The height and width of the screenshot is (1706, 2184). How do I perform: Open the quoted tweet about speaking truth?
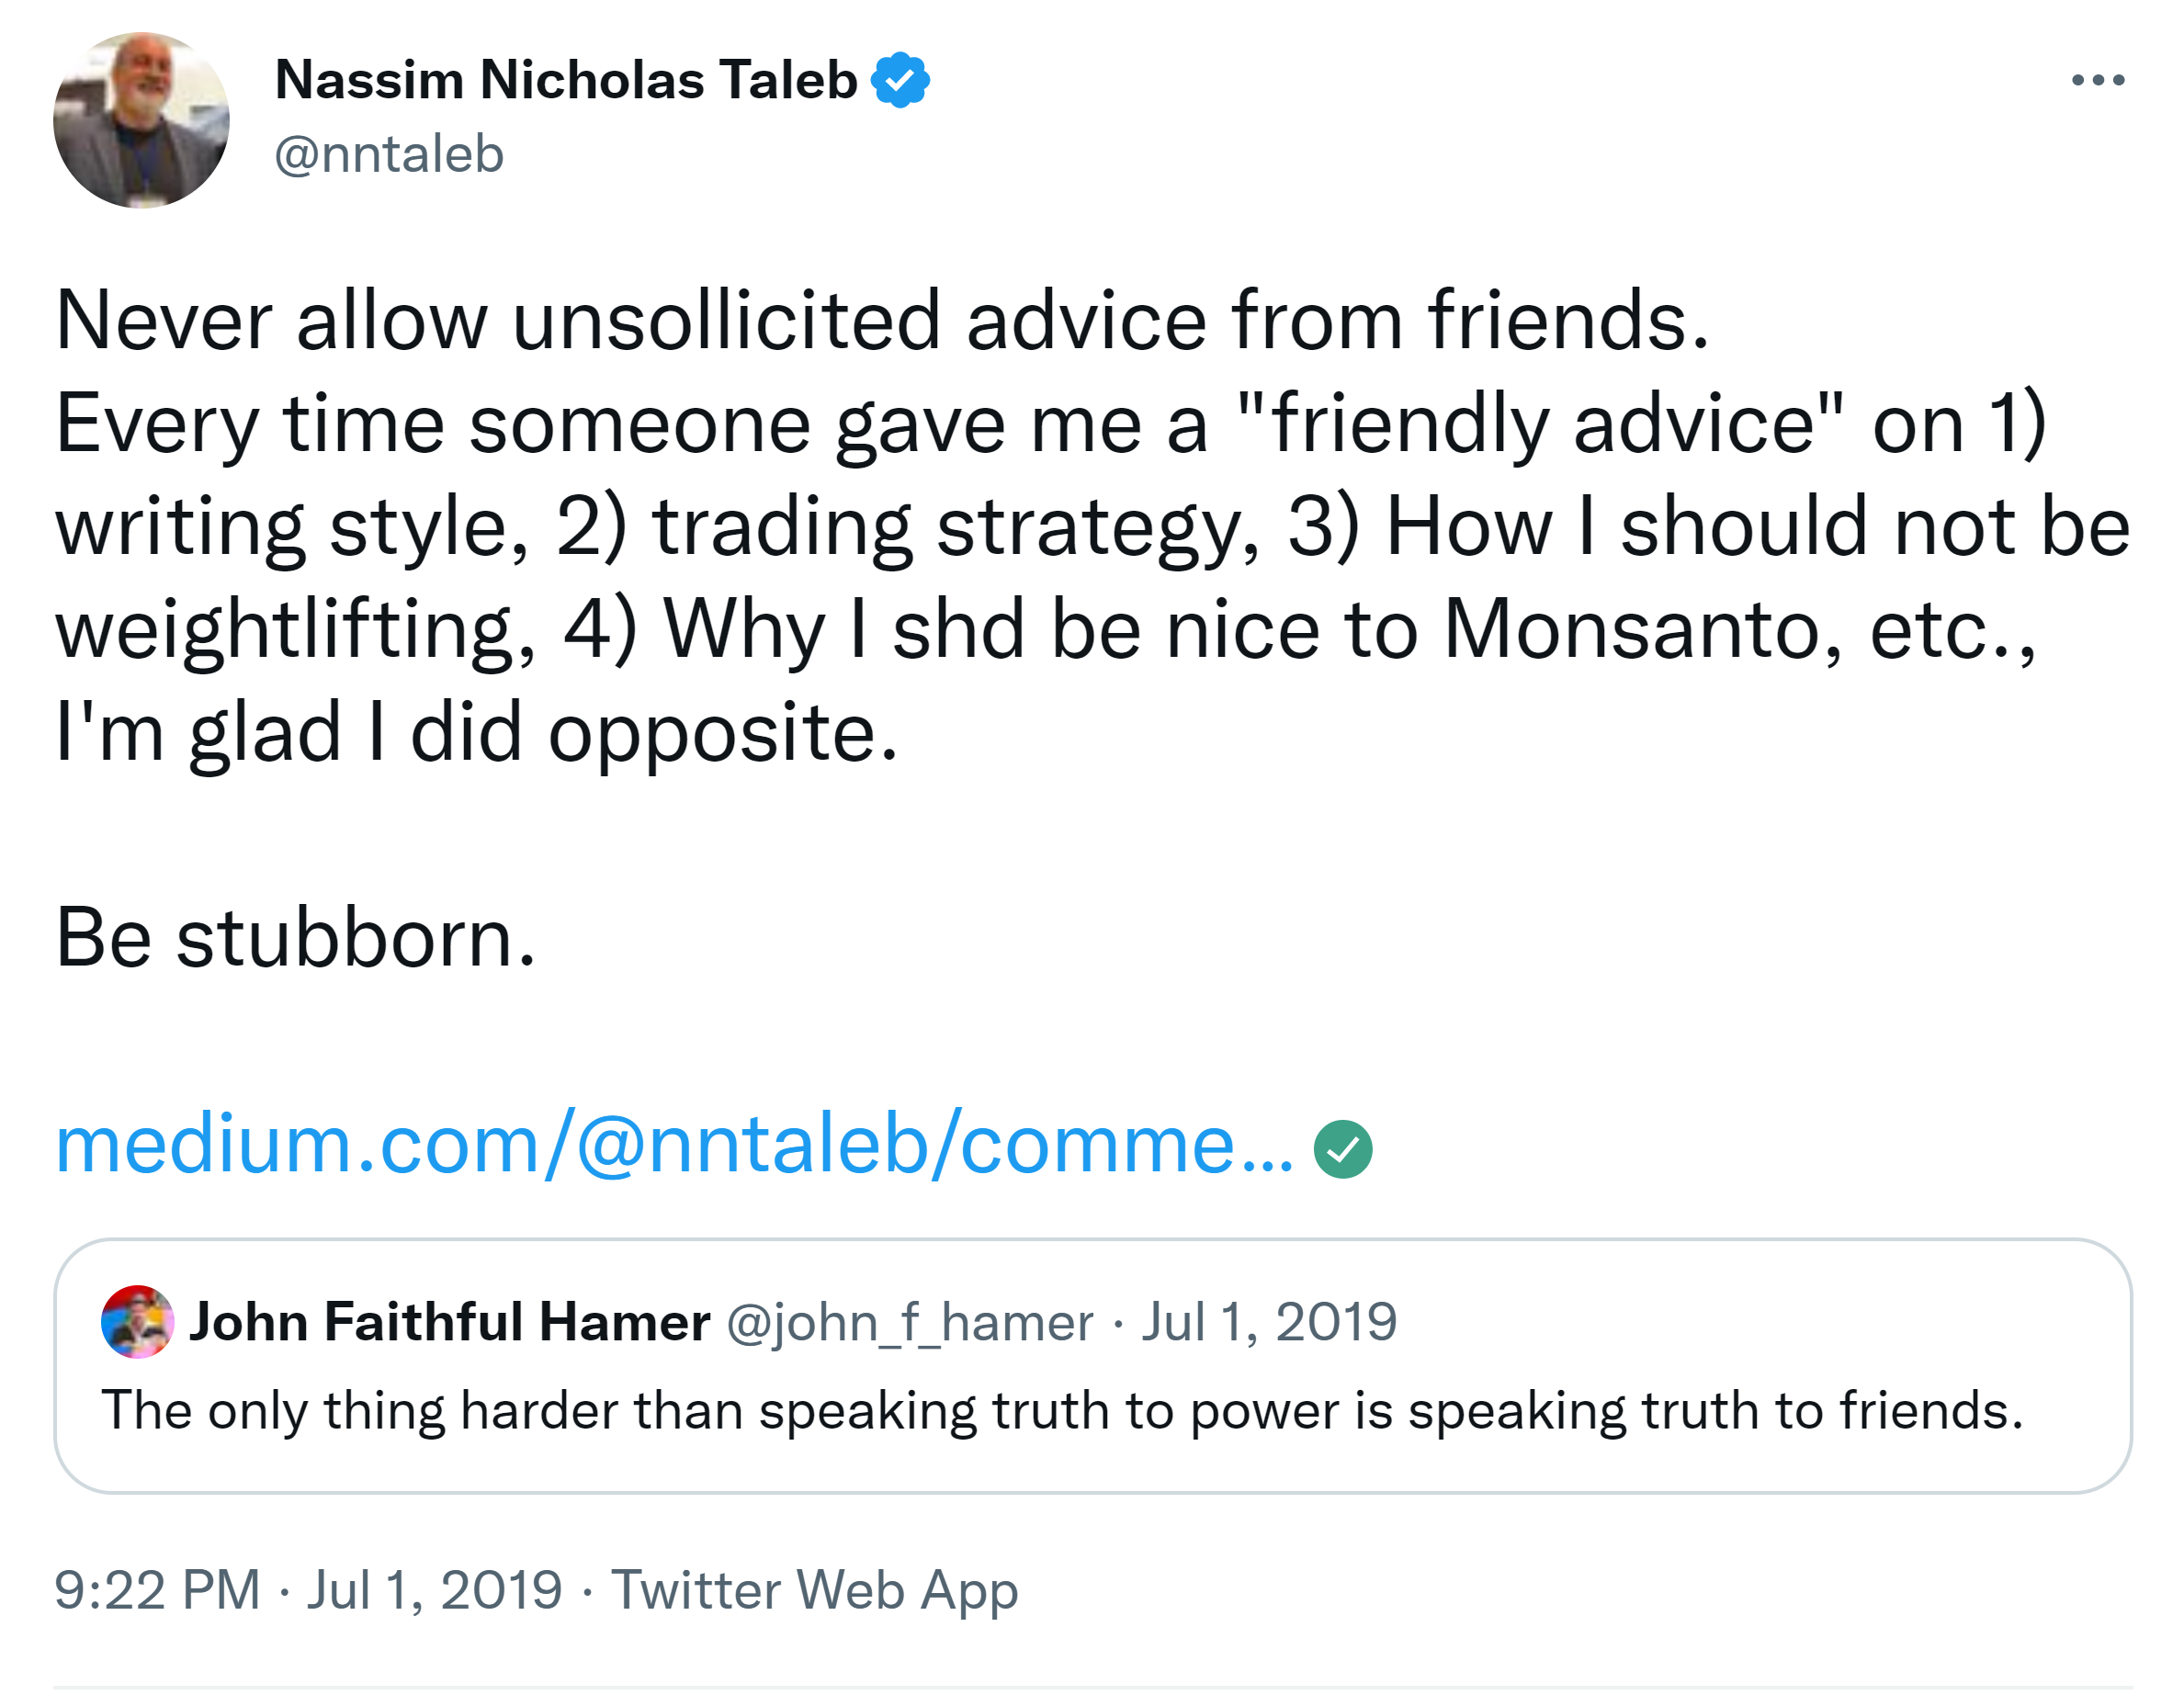[1060, 1411]
